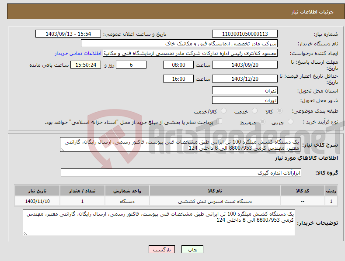Click the need date cell 1403/11/10
The height and width of the screenshot is (261, 345).
(x=38, y=201)
